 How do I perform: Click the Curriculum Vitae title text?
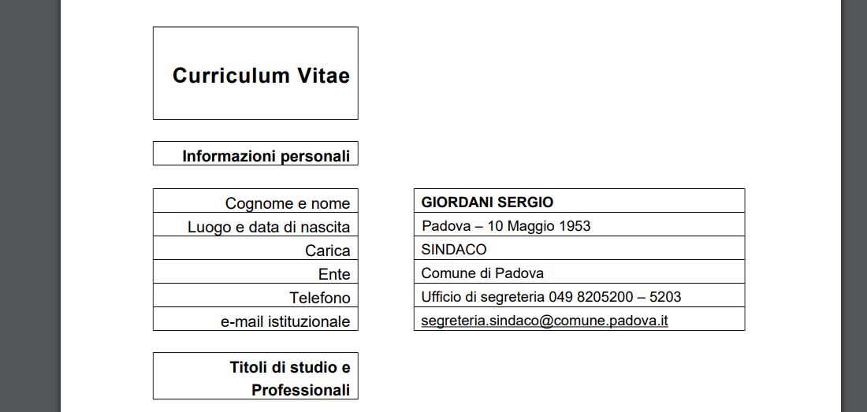261,76
